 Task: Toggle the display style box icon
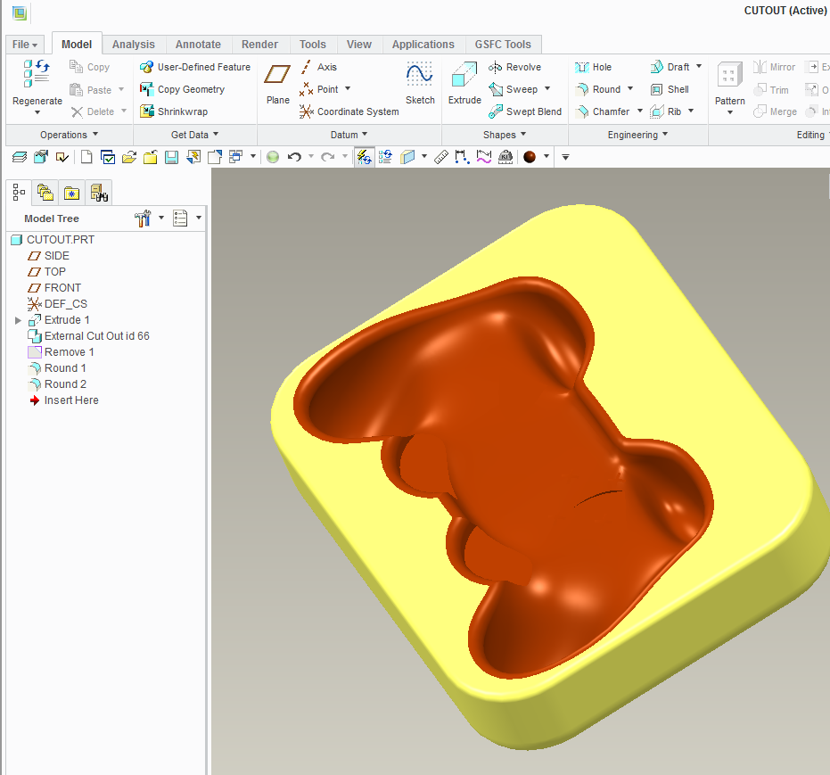407,157
